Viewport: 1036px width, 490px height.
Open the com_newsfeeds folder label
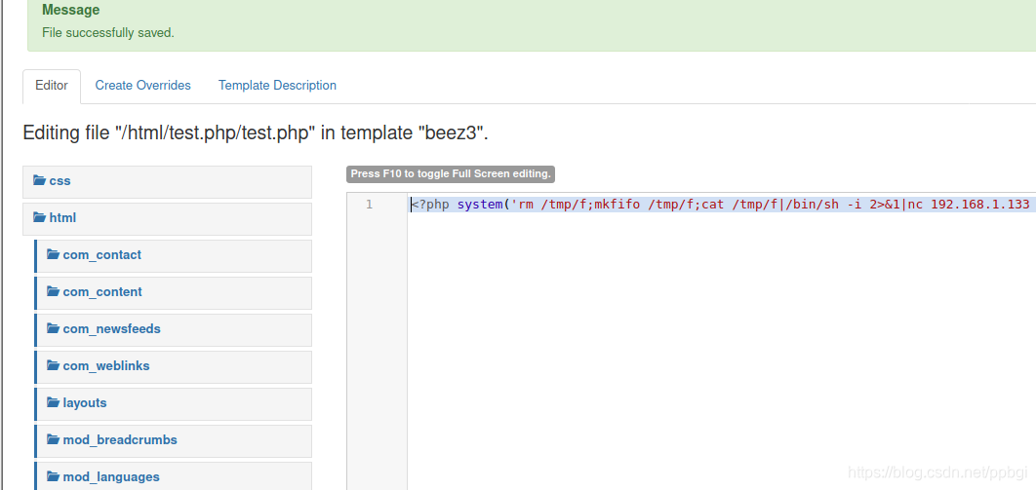(111, 328)
